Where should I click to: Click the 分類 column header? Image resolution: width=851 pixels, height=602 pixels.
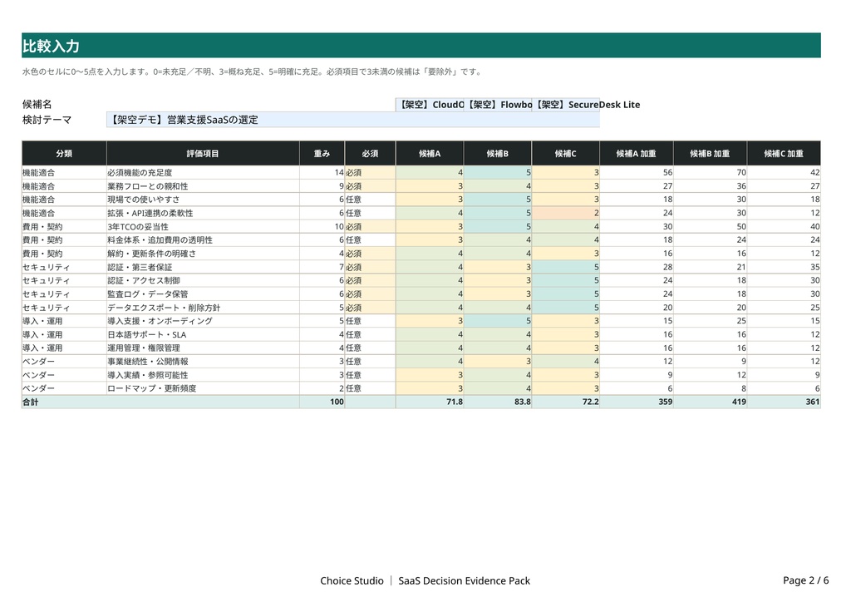[64, 154]
